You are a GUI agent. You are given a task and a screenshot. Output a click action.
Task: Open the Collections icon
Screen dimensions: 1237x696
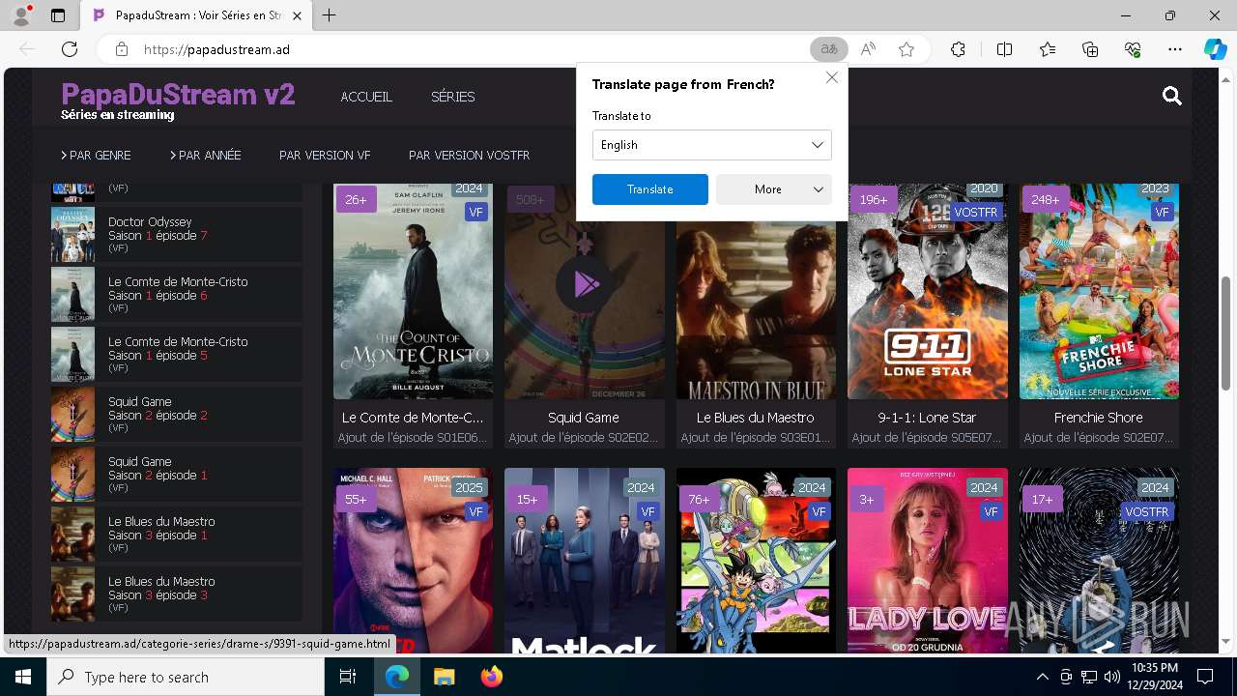pyautogui.click(x=1090, y=49)
